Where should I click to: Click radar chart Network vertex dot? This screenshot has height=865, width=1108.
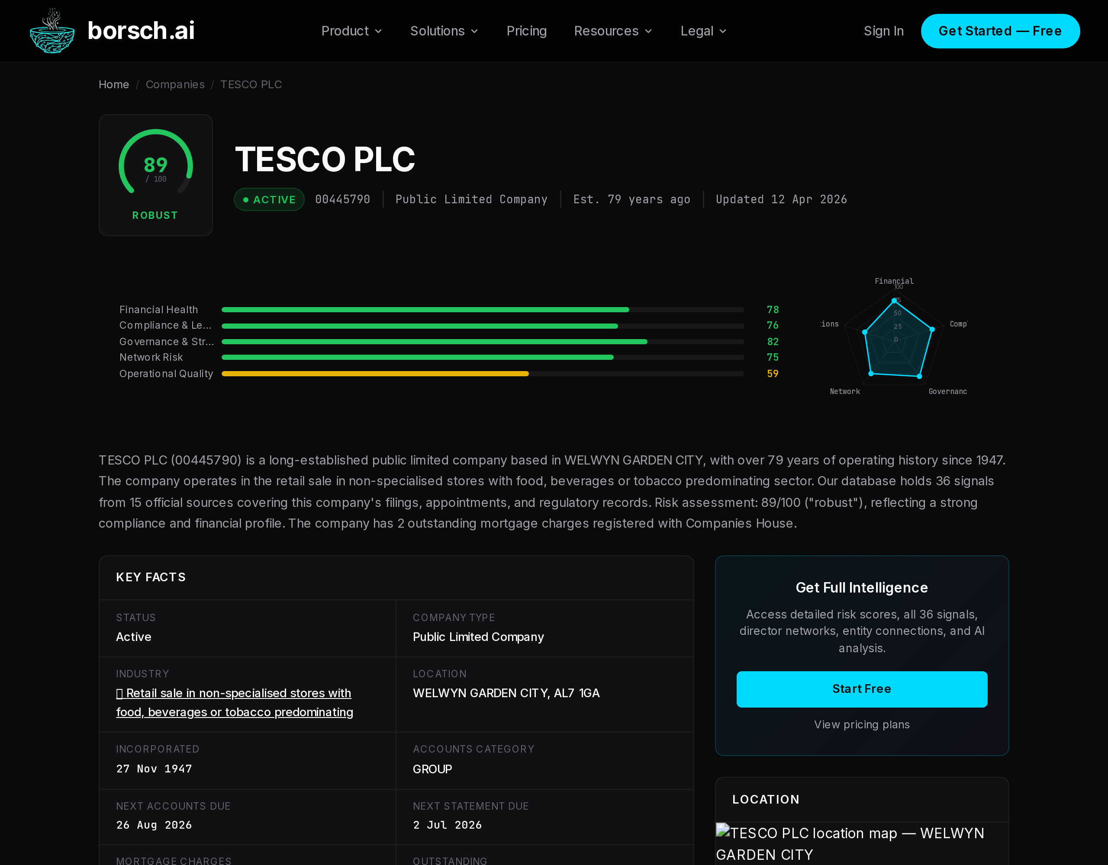871,374
